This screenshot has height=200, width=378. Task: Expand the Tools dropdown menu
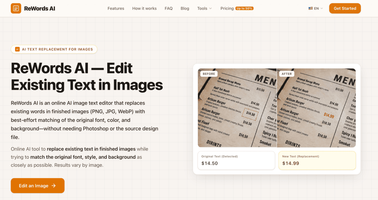[204, 9]
